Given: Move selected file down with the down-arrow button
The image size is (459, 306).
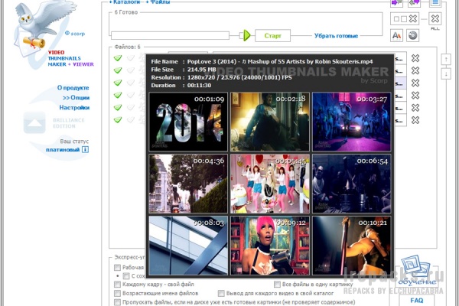Looking at the screenshot, I should pos(446,73).
